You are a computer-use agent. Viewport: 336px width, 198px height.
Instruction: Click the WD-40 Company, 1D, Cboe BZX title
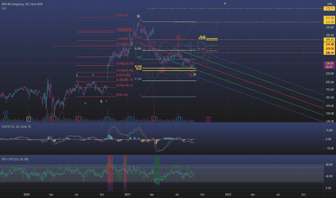tap(22, 4)
